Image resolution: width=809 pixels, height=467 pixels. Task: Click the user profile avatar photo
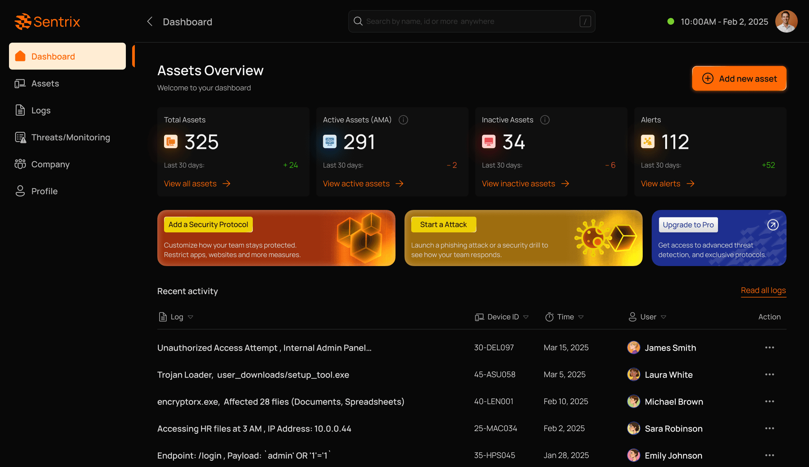[x=786, y=21]
